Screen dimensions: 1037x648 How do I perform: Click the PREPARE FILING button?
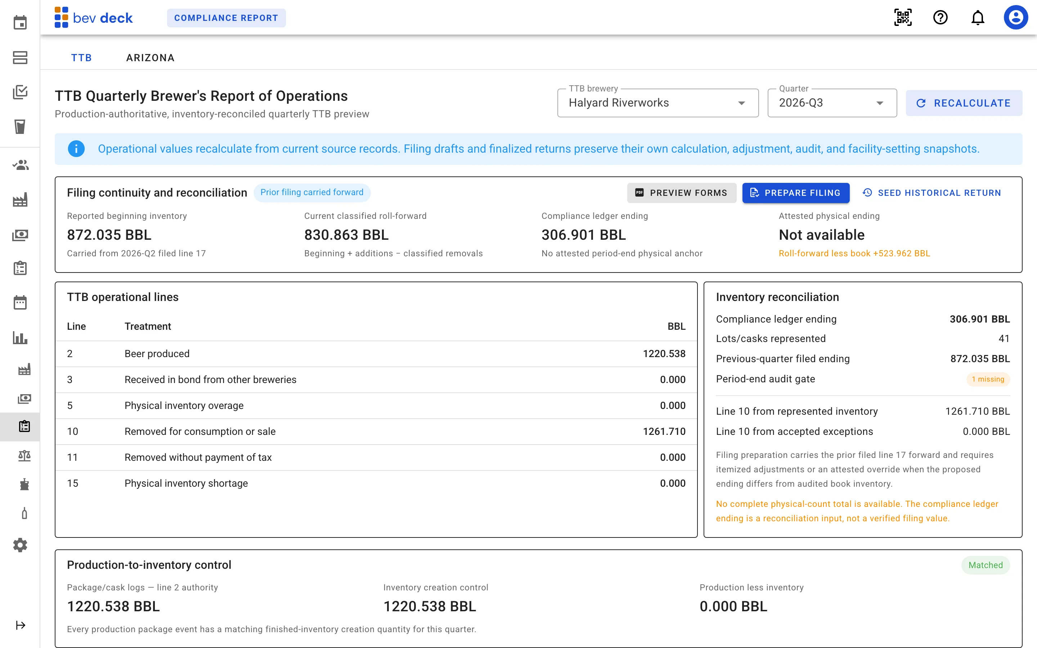pos(796,193)
